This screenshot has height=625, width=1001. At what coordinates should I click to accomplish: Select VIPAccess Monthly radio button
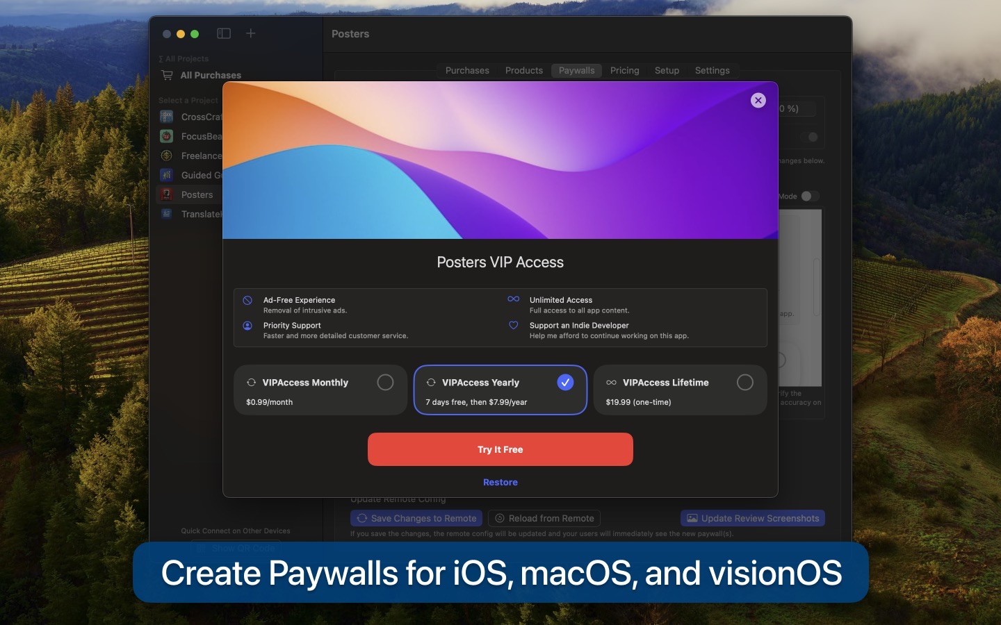(x=385, y=383)
